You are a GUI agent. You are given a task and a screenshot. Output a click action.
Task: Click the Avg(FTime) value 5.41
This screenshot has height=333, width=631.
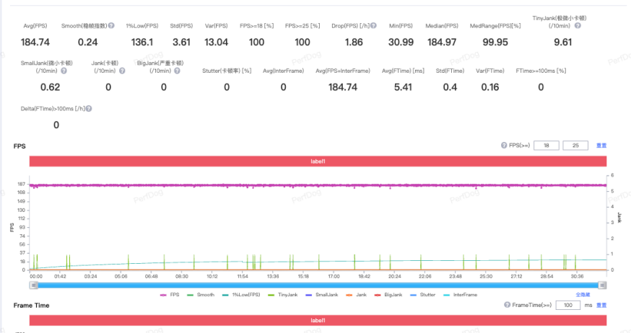point(403,87)
